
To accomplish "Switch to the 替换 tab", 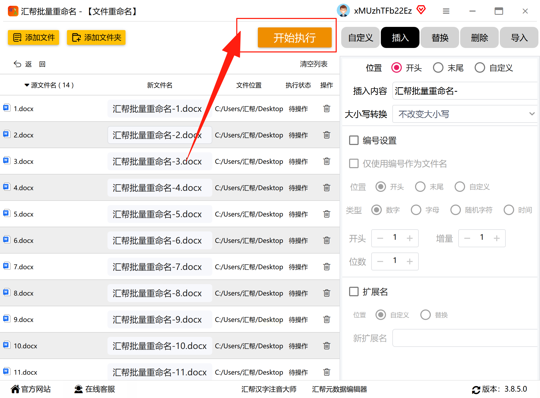I will coord(440,37).
